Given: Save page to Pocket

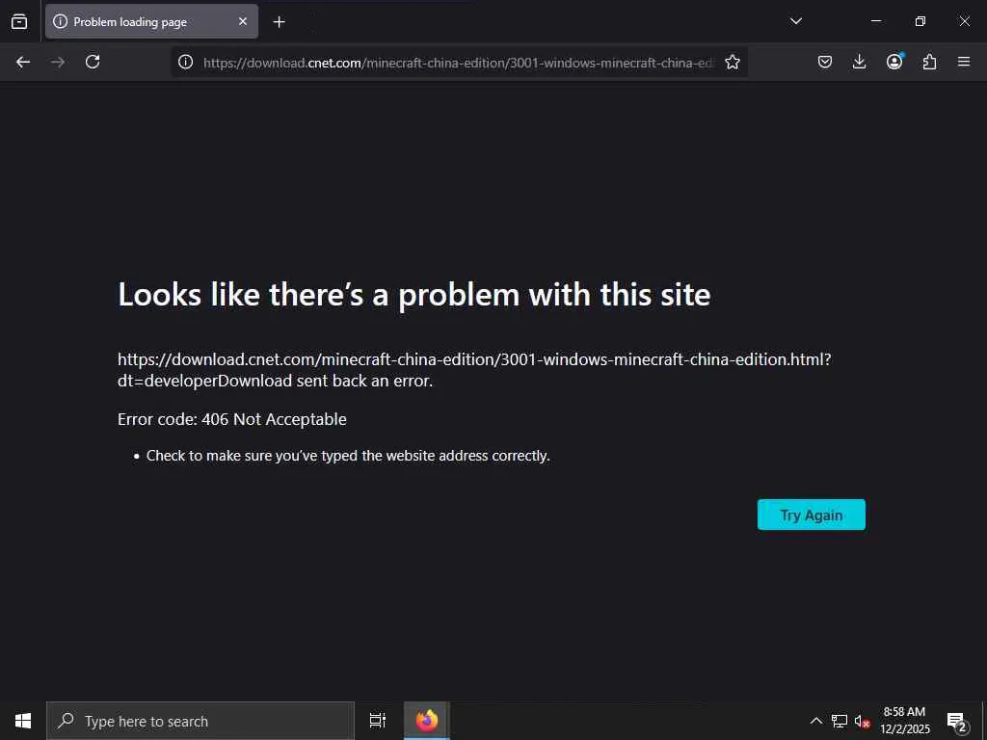Looking at the screenshot, I should [x=825, y=62].
